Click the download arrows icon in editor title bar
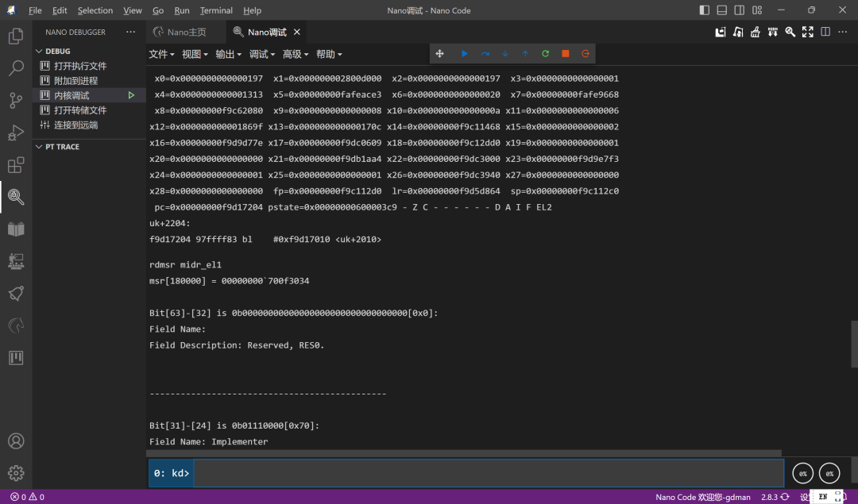This screenshot has width=858, height=504. pyautogui.click(x=773, y=33)
